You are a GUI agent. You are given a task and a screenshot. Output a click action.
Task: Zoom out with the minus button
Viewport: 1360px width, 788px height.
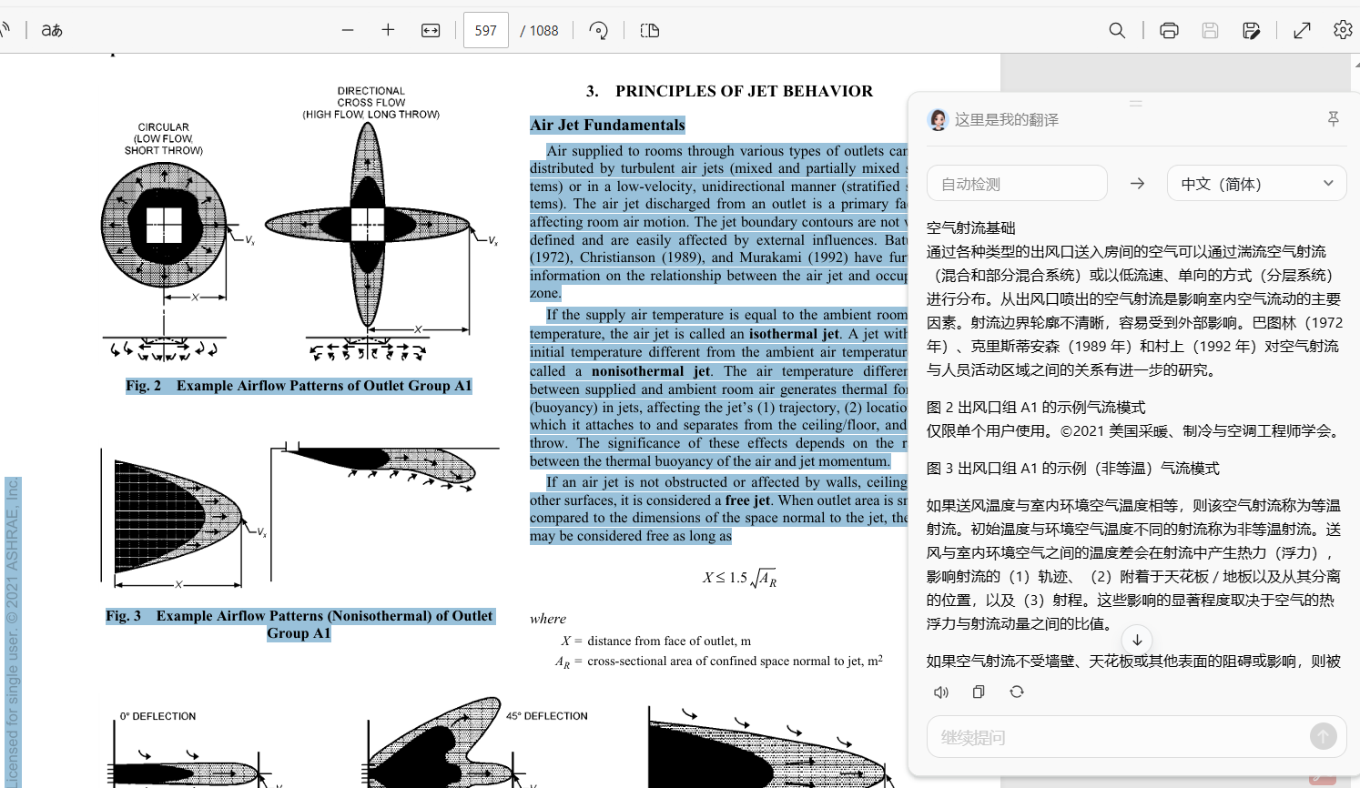pyautogui.click(x=348, y=30)
